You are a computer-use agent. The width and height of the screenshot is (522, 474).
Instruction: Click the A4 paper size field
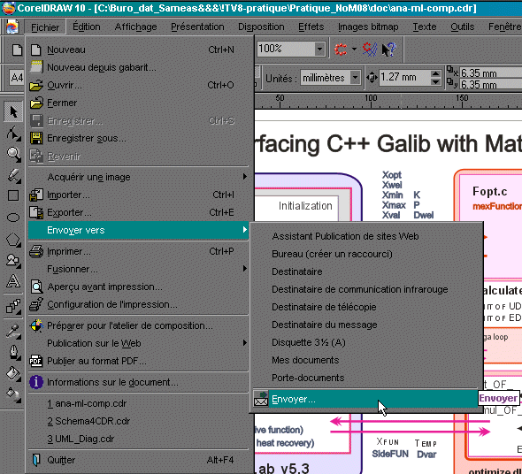17,78
